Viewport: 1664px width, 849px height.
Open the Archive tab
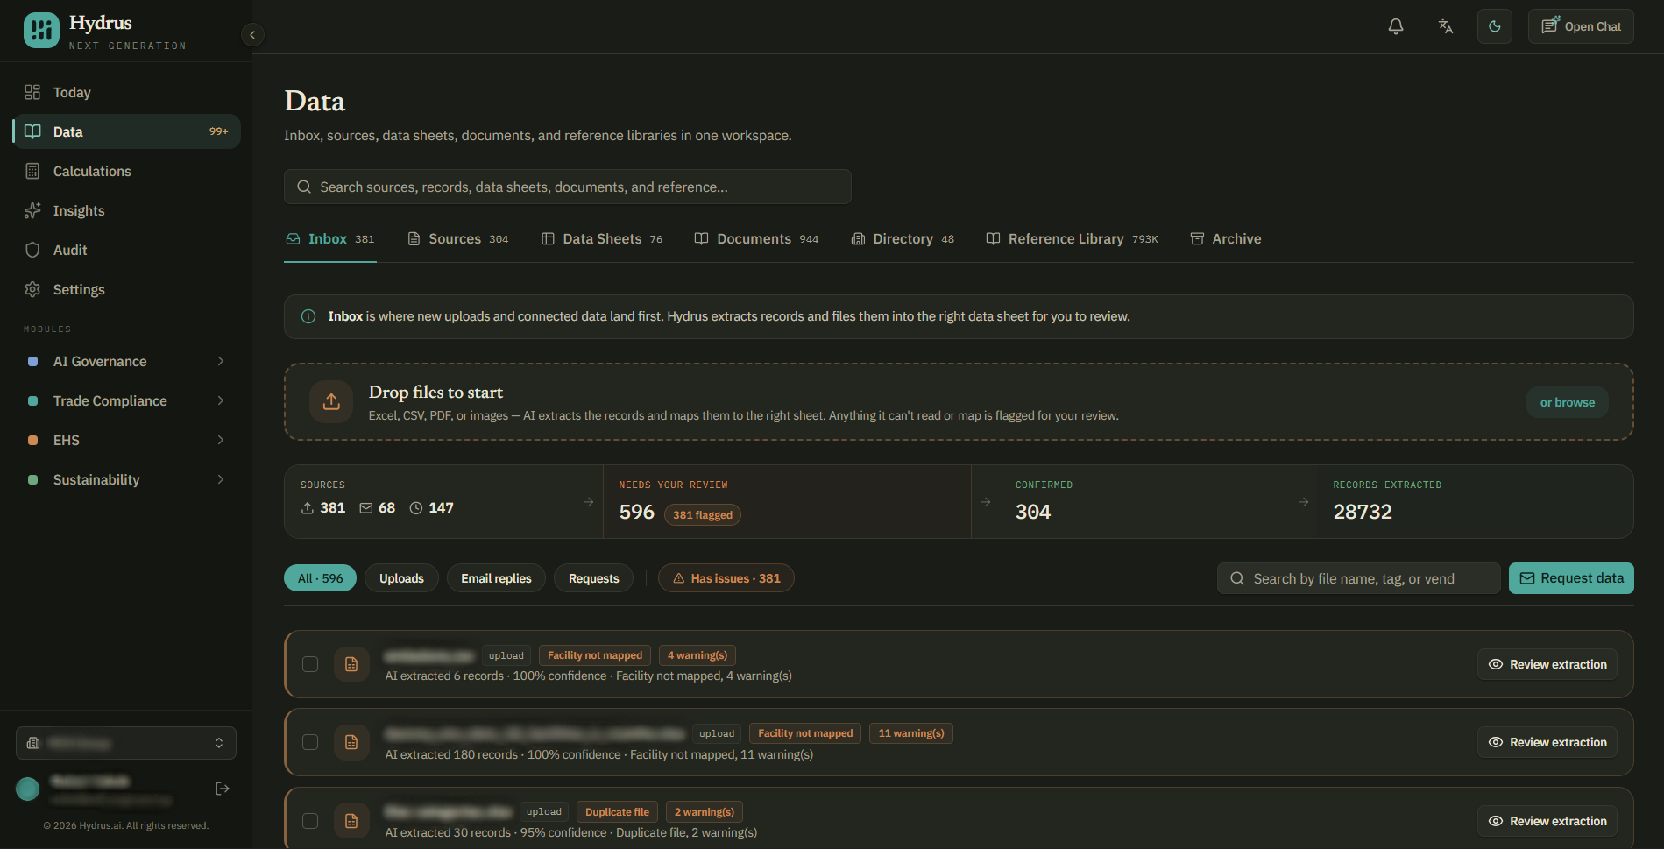[1226, 239]
